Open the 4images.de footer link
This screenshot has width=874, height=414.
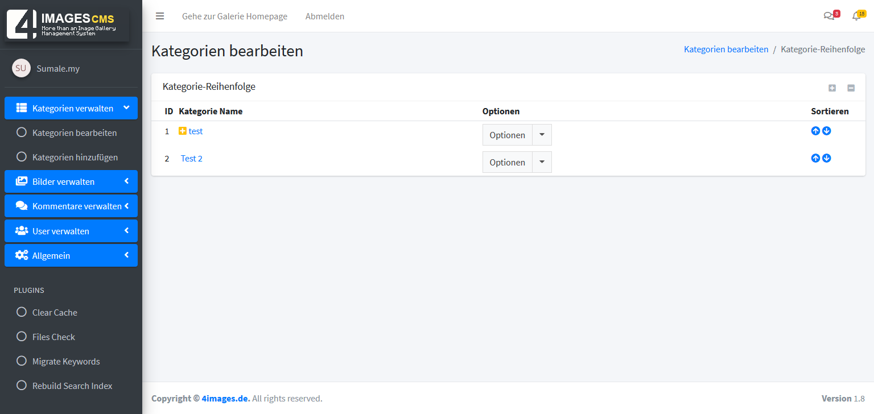point(225,398)
